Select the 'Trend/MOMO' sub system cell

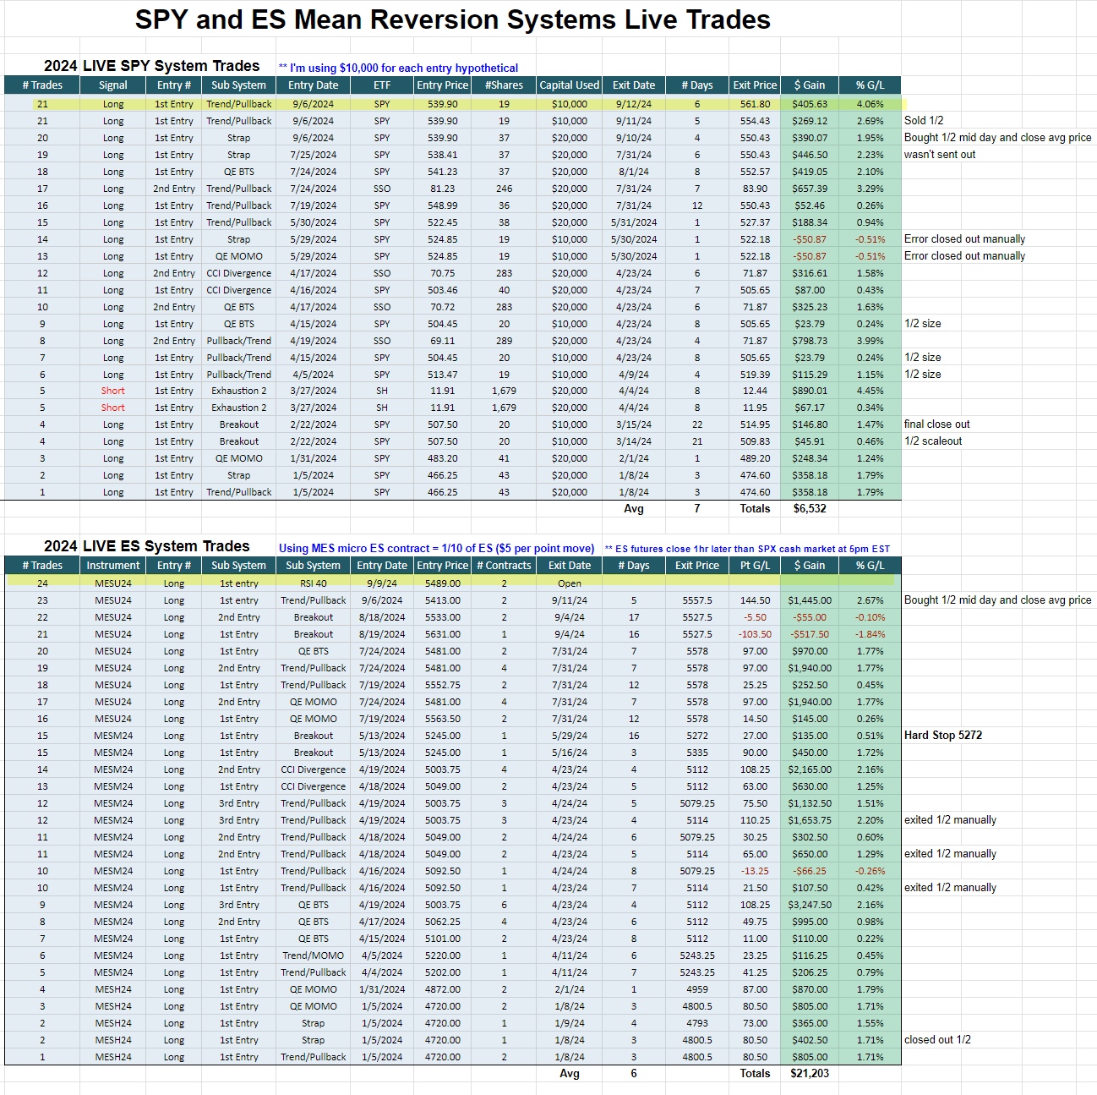[x=313, y=955]
